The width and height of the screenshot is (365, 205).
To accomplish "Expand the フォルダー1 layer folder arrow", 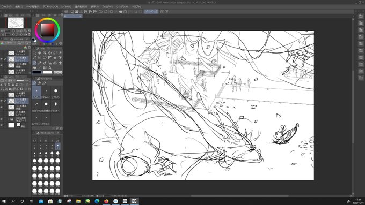I will tap(9, 119).
